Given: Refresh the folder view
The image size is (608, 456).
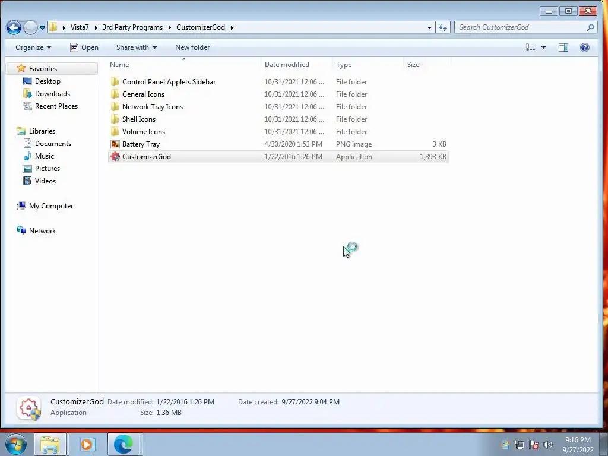Looking at the screenshot, I should [x=443, y=27].
